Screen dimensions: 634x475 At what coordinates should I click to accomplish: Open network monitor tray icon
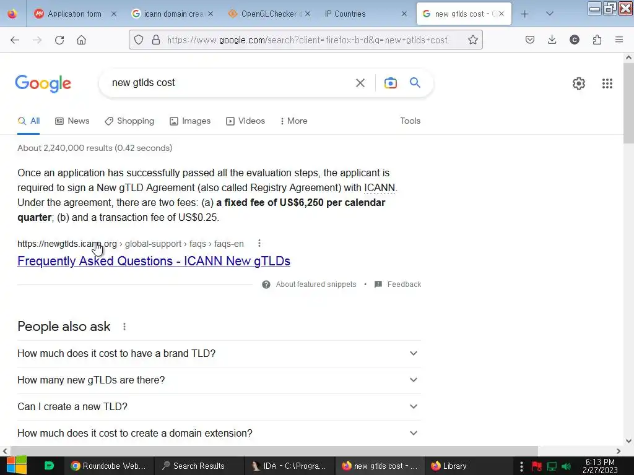click(552, 466)
